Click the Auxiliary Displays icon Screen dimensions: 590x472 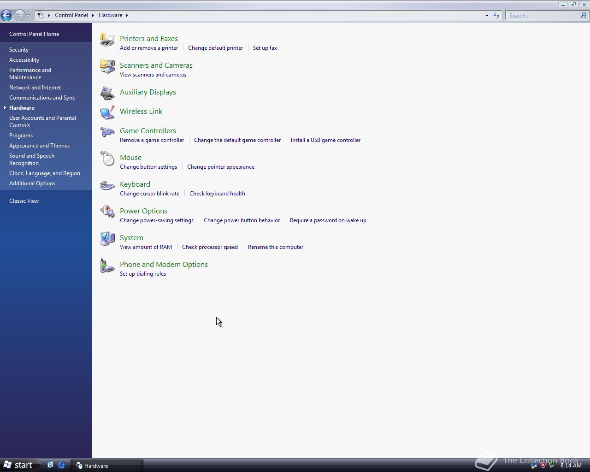coord(107,93)
